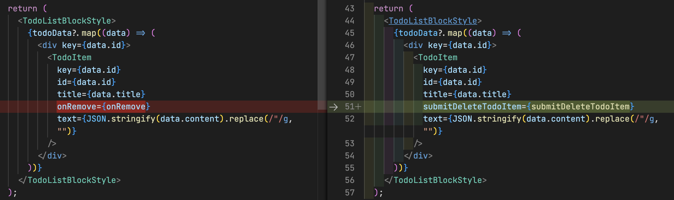This screenshot has width=674, height=200.
Task: Click the plus added-line marker beside 51
Action: pos(358,107)
